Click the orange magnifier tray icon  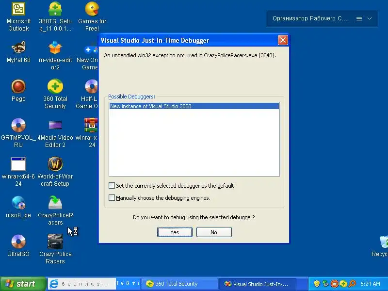[x=352, y=284]
